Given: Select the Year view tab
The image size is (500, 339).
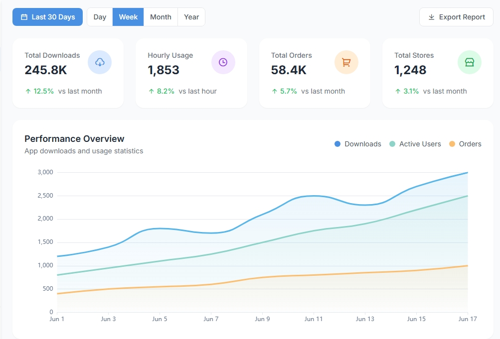Looking at the screenshot, I should click(x=191, y=17).
